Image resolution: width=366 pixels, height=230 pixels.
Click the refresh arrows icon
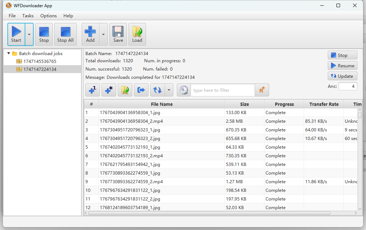(x=157, y=90)
